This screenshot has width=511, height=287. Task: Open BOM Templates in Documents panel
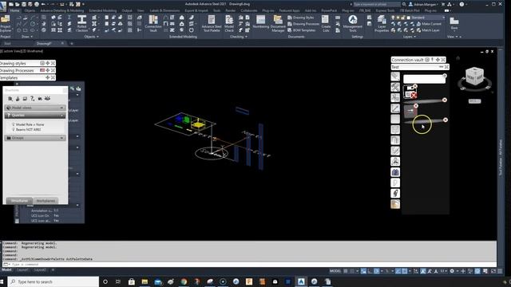(x=302, y=30)
